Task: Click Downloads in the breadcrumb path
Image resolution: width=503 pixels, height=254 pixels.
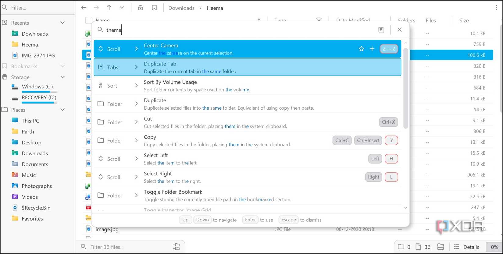Action: [x=181, y=8]
